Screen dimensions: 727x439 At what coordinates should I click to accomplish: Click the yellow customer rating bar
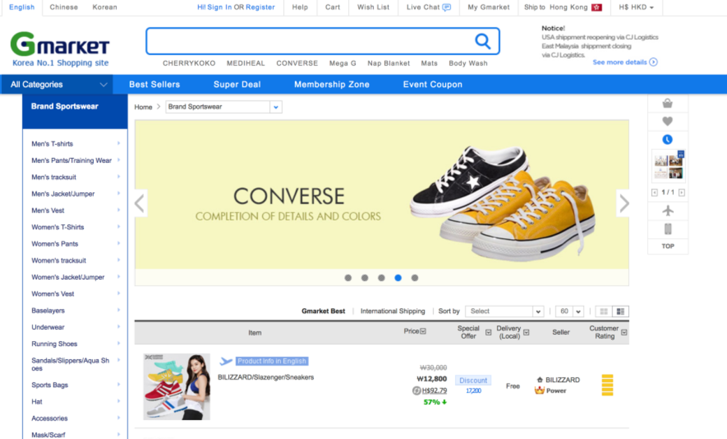coord(607,384)
